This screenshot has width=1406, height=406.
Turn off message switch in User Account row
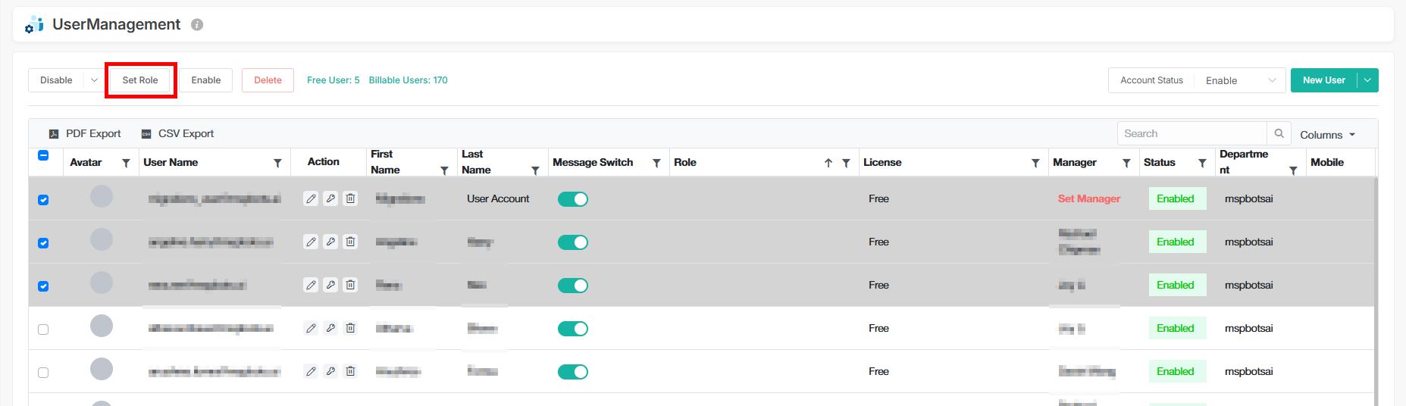click(573, 199)
